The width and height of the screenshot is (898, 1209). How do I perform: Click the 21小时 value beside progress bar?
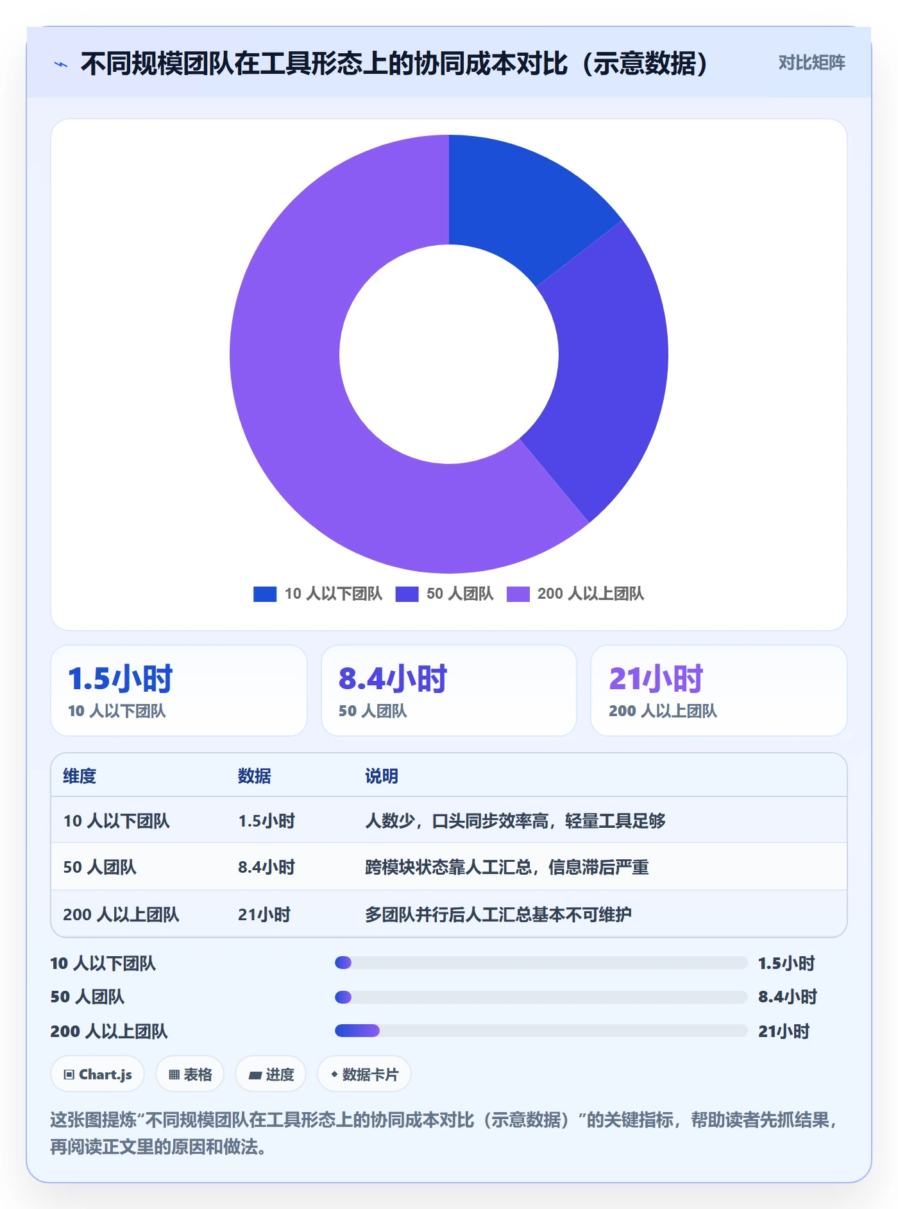click(x=784, y=1031)
